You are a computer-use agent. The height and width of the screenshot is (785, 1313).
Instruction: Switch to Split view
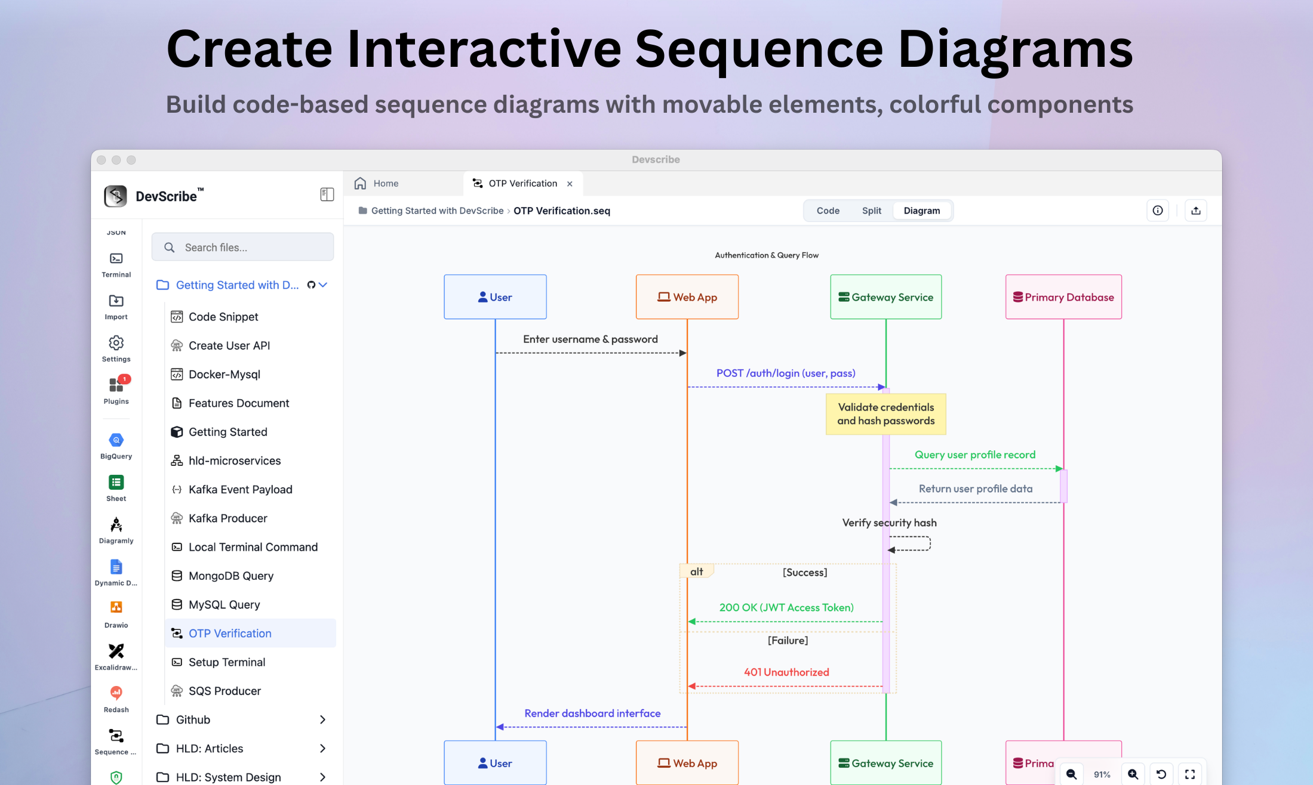click(871, 211)
